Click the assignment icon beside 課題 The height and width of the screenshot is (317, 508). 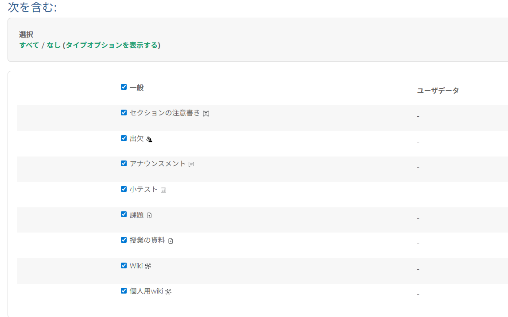coord(149,216)
